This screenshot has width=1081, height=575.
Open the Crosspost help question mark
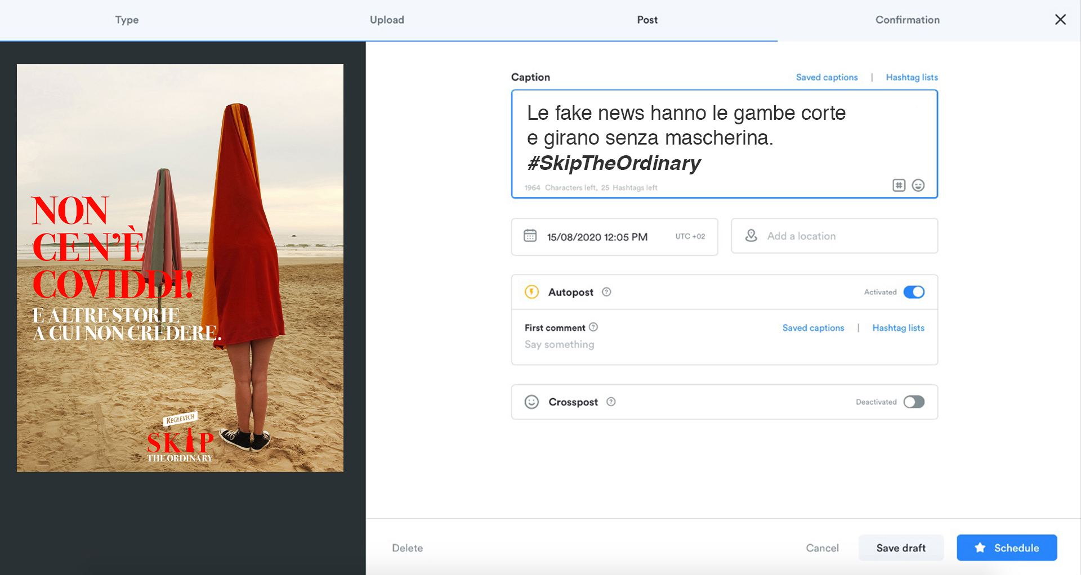click(611, 402)
